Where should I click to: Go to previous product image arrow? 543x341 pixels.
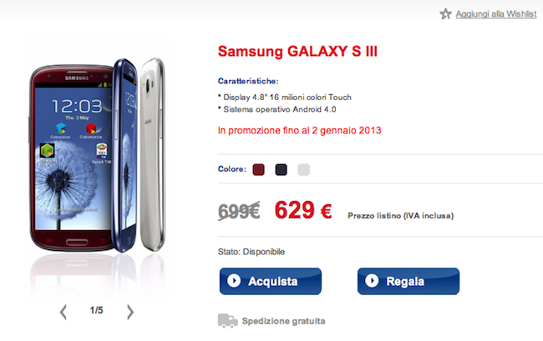tap(63, 312)
